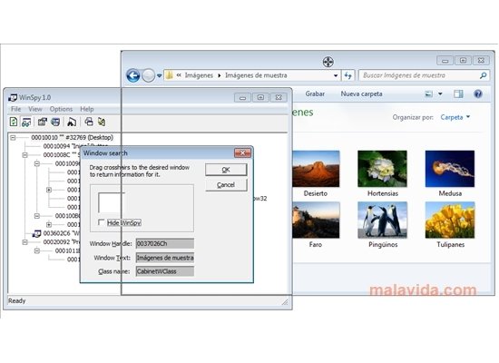Select the Faro thumbnail

tap(316, 220)
